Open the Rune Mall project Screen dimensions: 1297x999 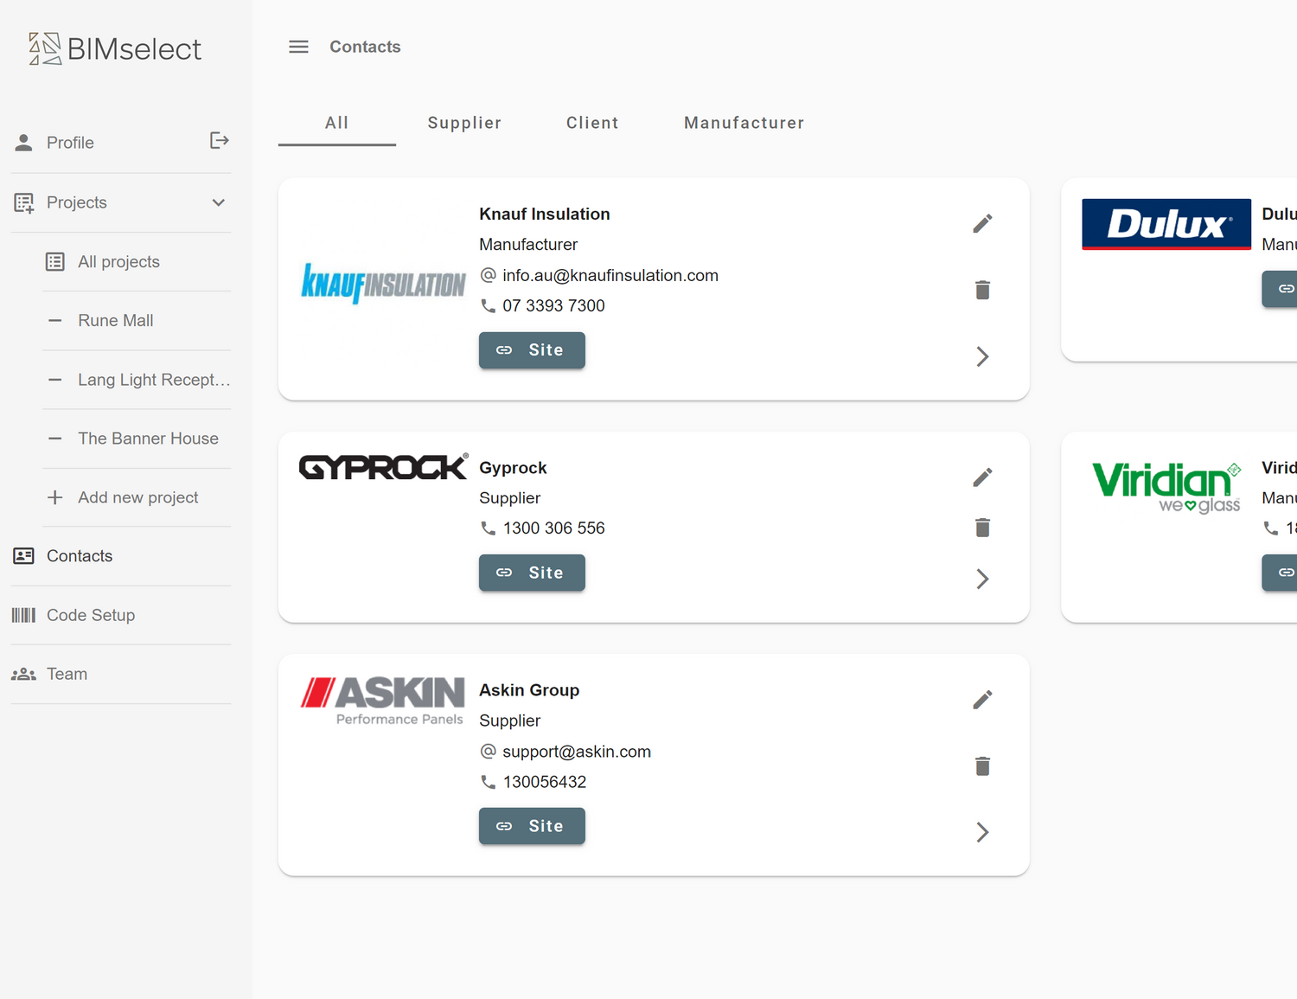(115, 320)
